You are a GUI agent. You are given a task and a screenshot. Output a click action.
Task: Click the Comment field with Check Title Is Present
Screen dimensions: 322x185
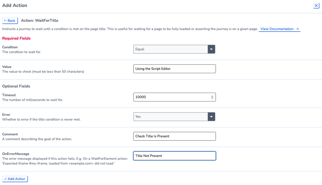point(175,136)
